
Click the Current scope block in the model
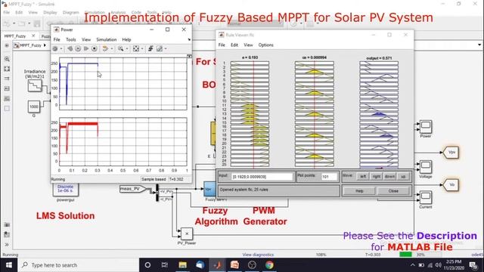pyautogui.click(x=426, y=197)
